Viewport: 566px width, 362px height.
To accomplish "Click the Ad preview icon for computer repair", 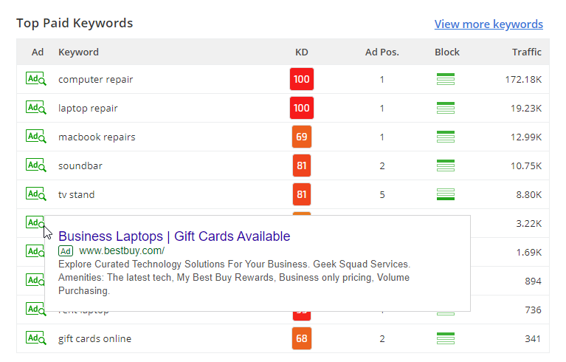I will click(x=35, y=79).
